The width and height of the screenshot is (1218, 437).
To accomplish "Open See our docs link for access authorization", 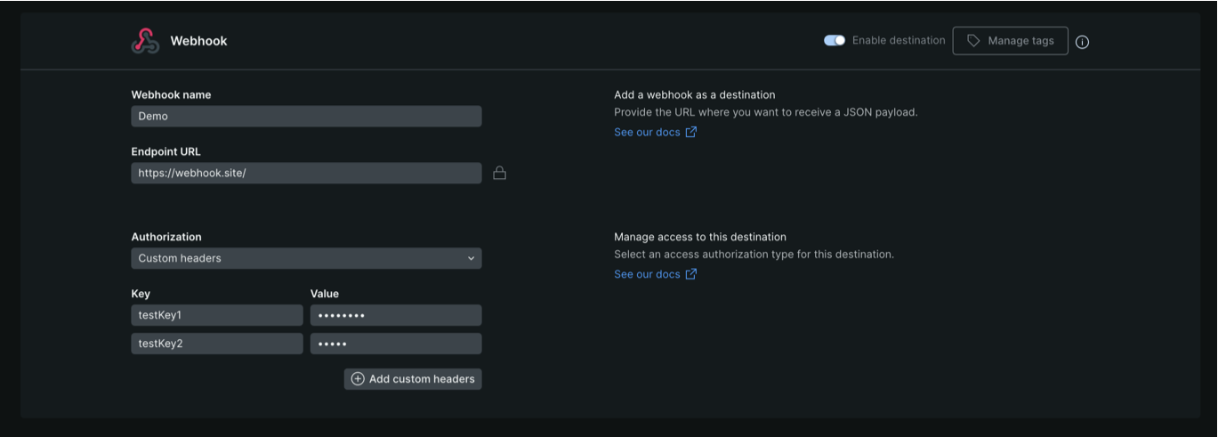I will 647,274.
